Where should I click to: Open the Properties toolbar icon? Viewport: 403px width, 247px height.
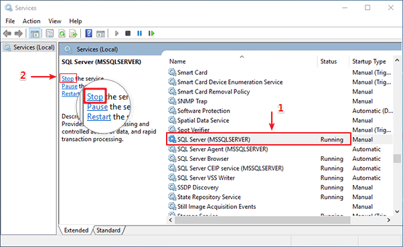pos(50,33)
